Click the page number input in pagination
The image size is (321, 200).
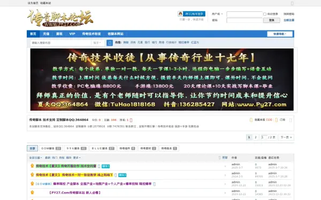tap(264, 138)
